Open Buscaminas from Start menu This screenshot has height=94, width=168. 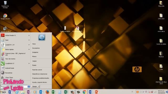tap(15, 73)
